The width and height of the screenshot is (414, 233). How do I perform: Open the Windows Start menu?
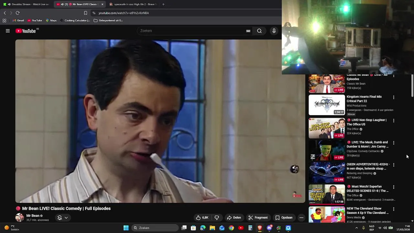click(x=126, y=228)
